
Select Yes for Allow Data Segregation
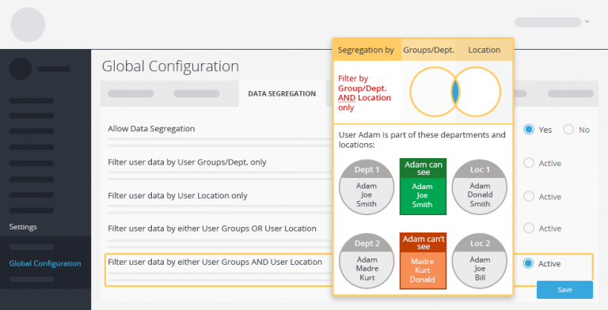point(529,130)
